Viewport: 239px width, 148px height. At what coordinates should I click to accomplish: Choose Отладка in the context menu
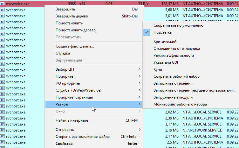click(63, 53)
